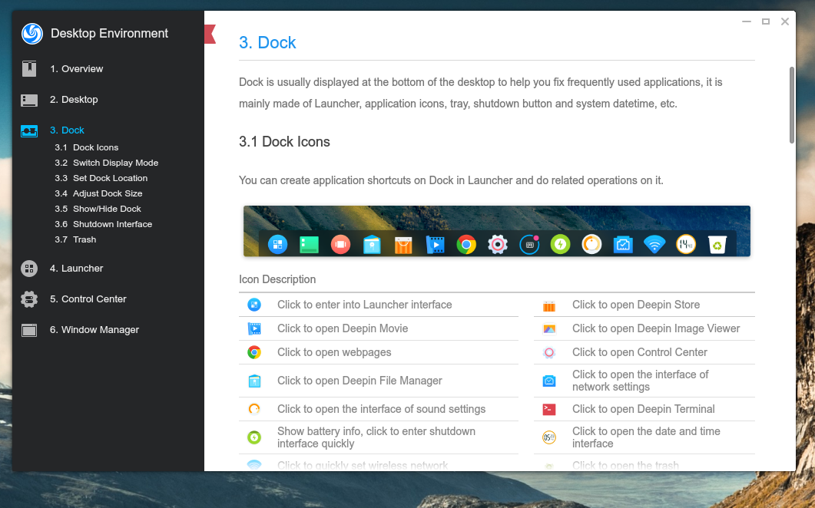Click the Launcher icon in description table
Screen dimensions: 815x508
click(254, 305)
